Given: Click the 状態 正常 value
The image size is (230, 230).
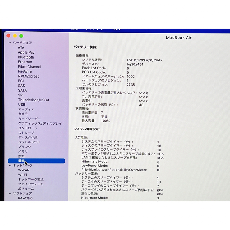Looking at the screenshot, I should pyautogui.click(x=104, y=117).
